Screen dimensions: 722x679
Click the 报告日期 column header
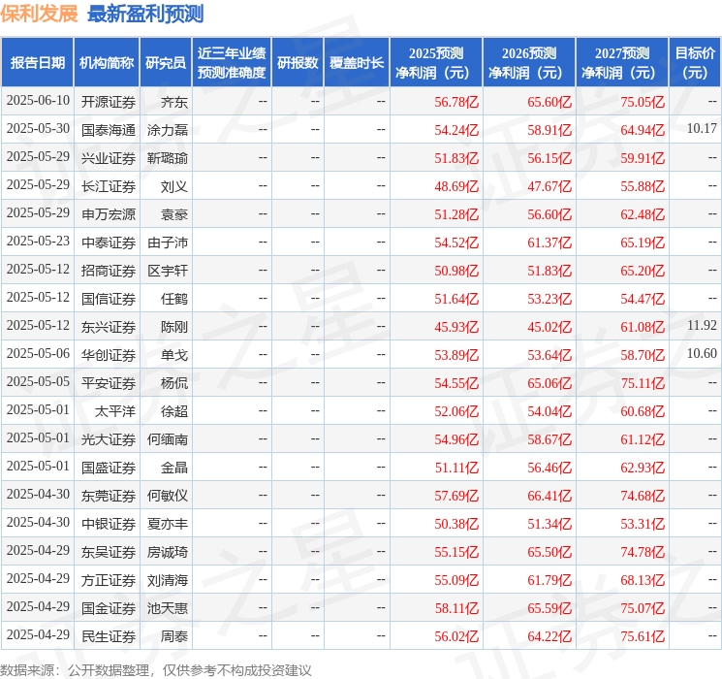pos(37,62)
